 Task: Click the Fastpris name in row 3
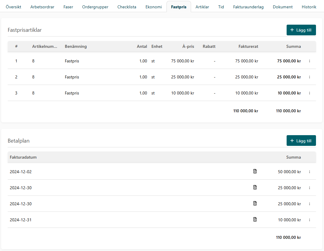point(72,93)
